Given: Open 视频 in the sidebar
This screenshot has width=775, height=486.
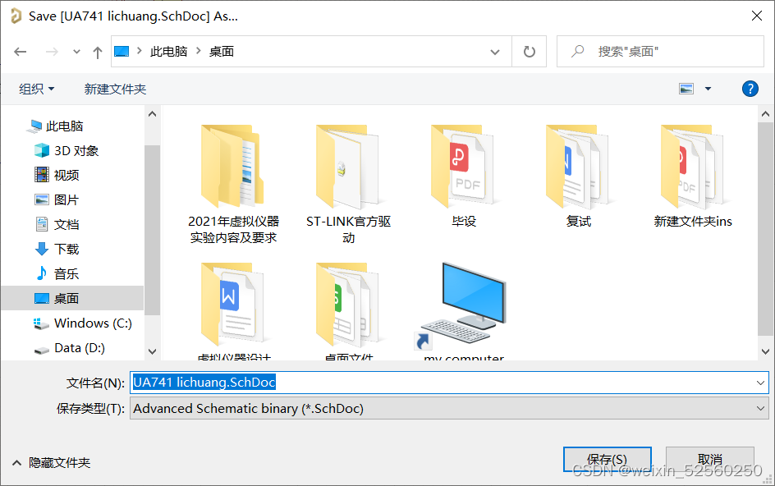Looking at the screenshot, I should pos(57,175).
